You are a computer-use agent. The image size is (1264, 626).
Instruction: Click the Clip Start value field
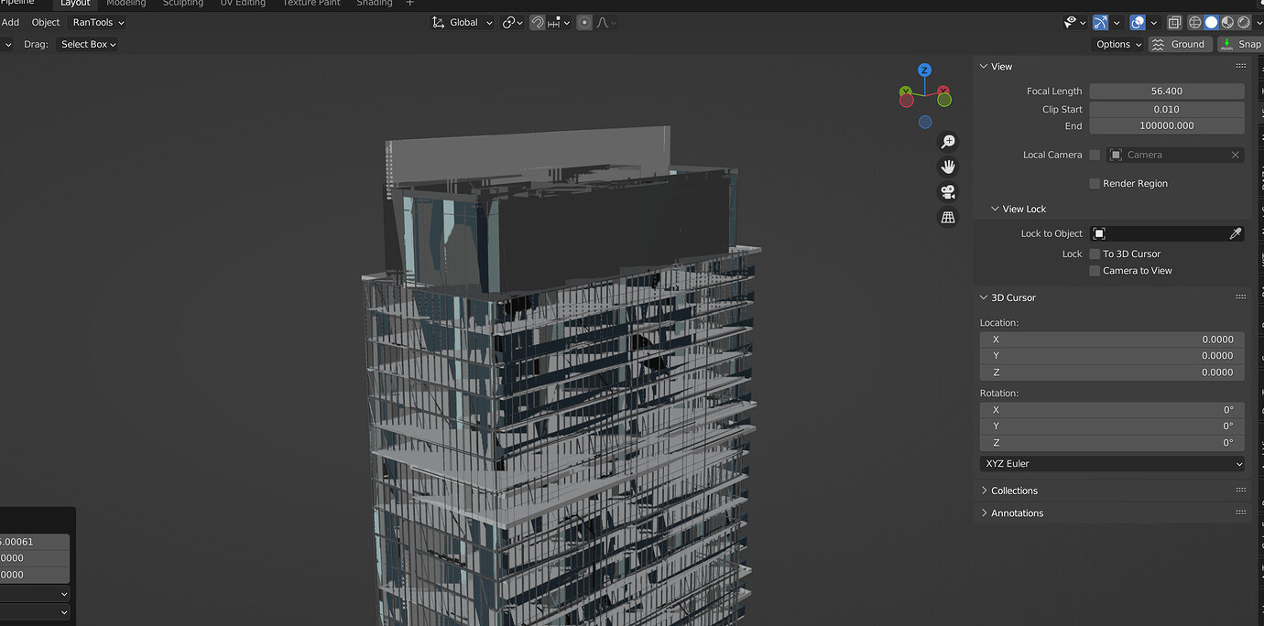[x=1166, y=109]
